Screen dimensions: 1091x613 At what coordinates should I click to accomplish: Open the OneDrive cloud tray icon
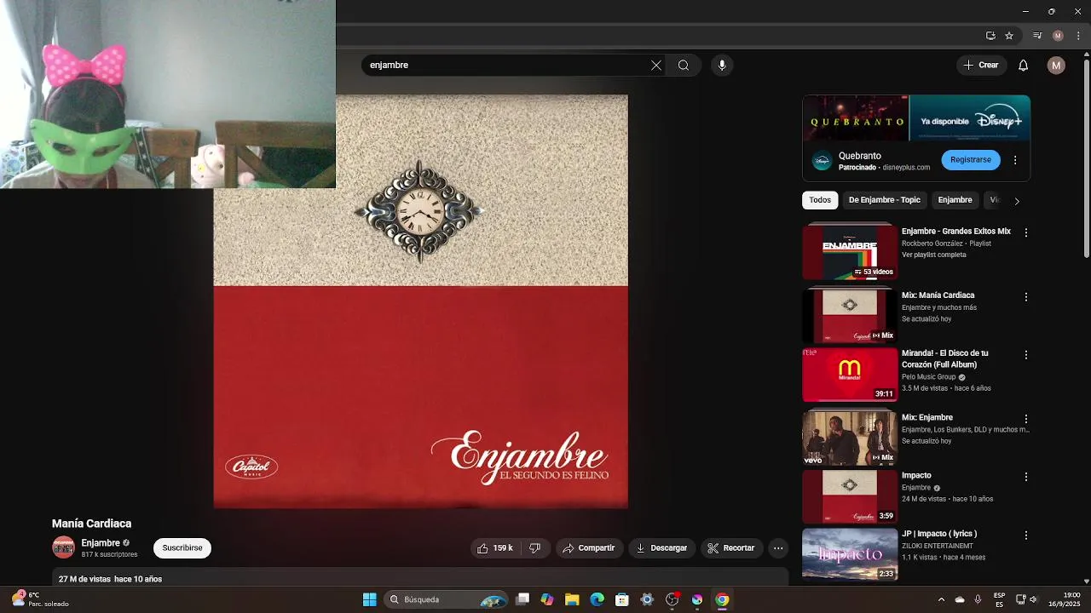tap(960, 599)
